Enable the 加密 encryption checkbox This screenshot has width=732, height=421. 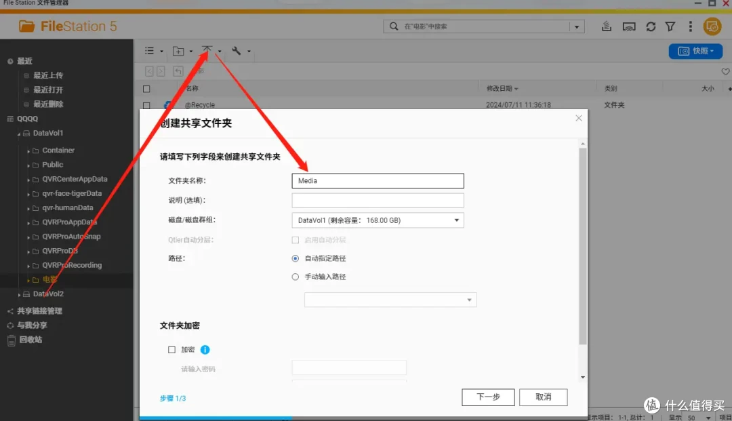coord(171,350)
